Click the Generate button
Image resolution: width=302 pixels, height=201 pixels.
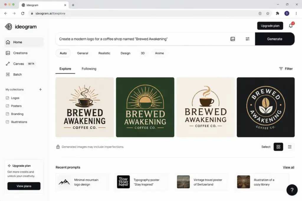[275, 39]
